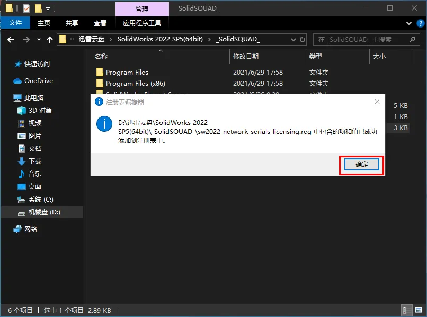Screen dimensions: 427x317
Task: Sort by the 修改日期 column header
Action: 246,56
